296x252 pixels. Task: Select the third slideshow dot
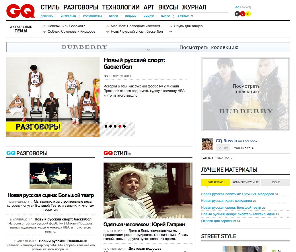(115, 126)
